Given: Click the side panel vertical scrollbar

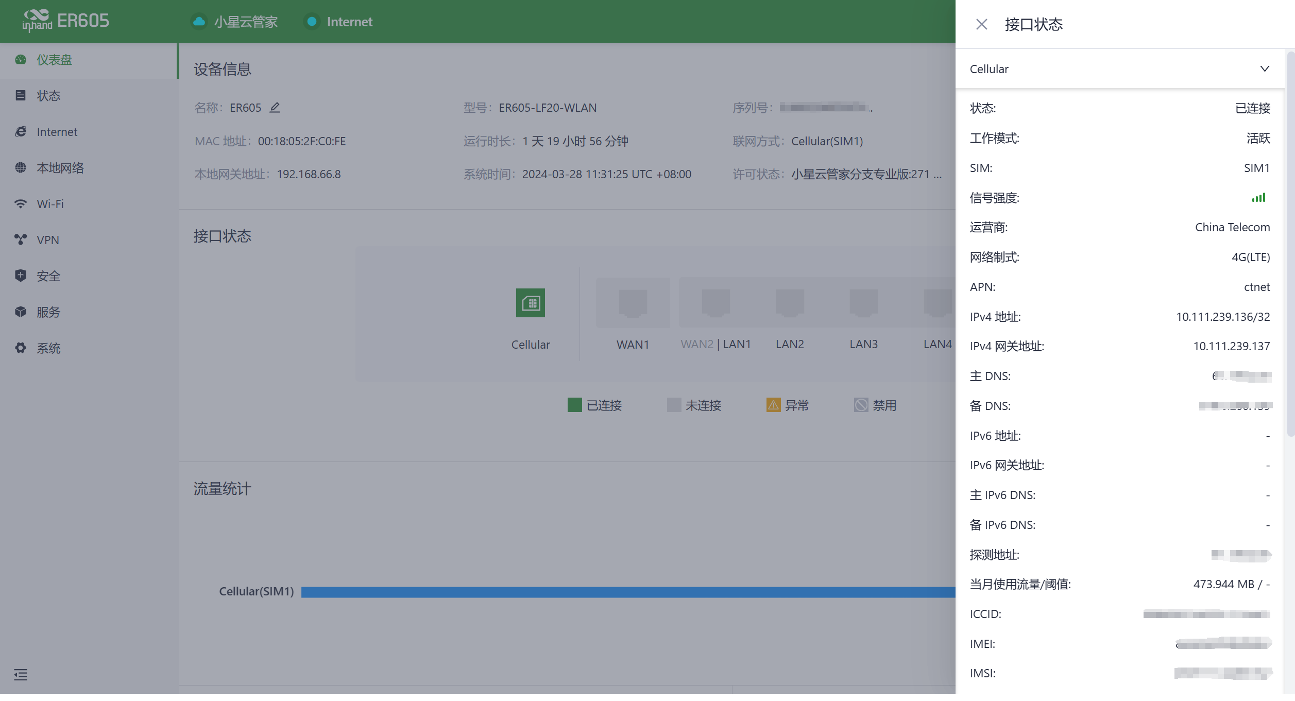Looking at the screenshot, I should click(x=1290, y=245).
